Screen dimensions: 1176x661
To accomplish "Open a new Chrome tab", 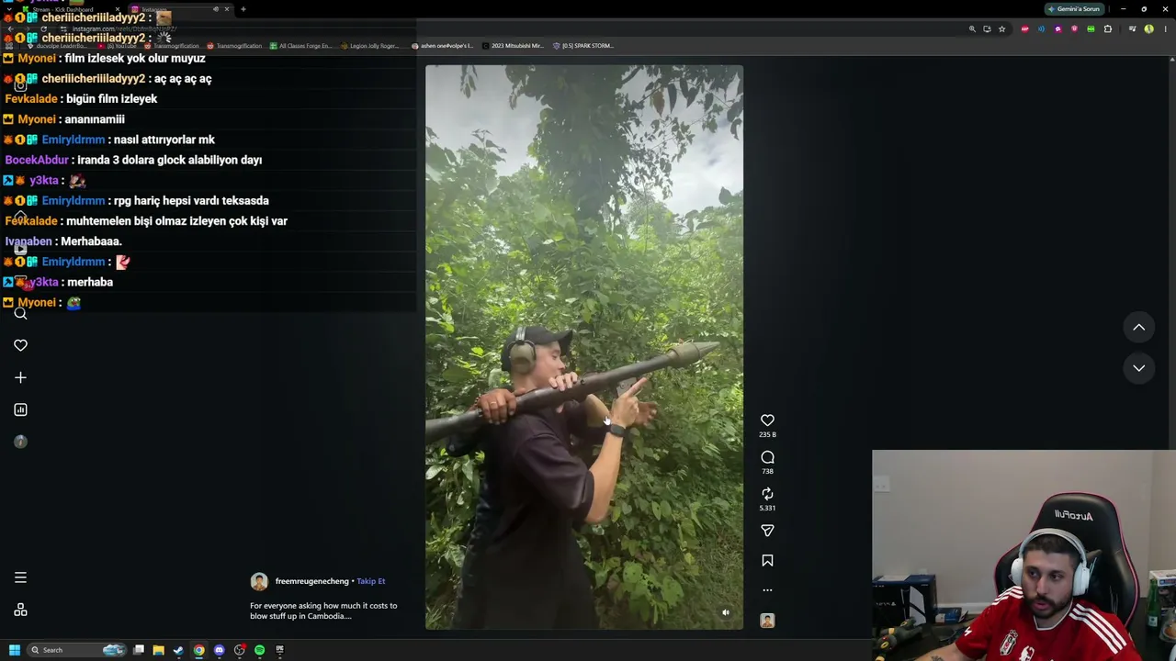I will click(x=243, y=9).
